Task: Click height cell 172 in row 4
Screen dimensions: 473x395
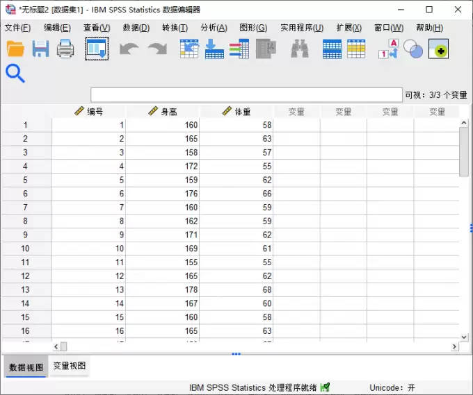Action: point(163,166)
